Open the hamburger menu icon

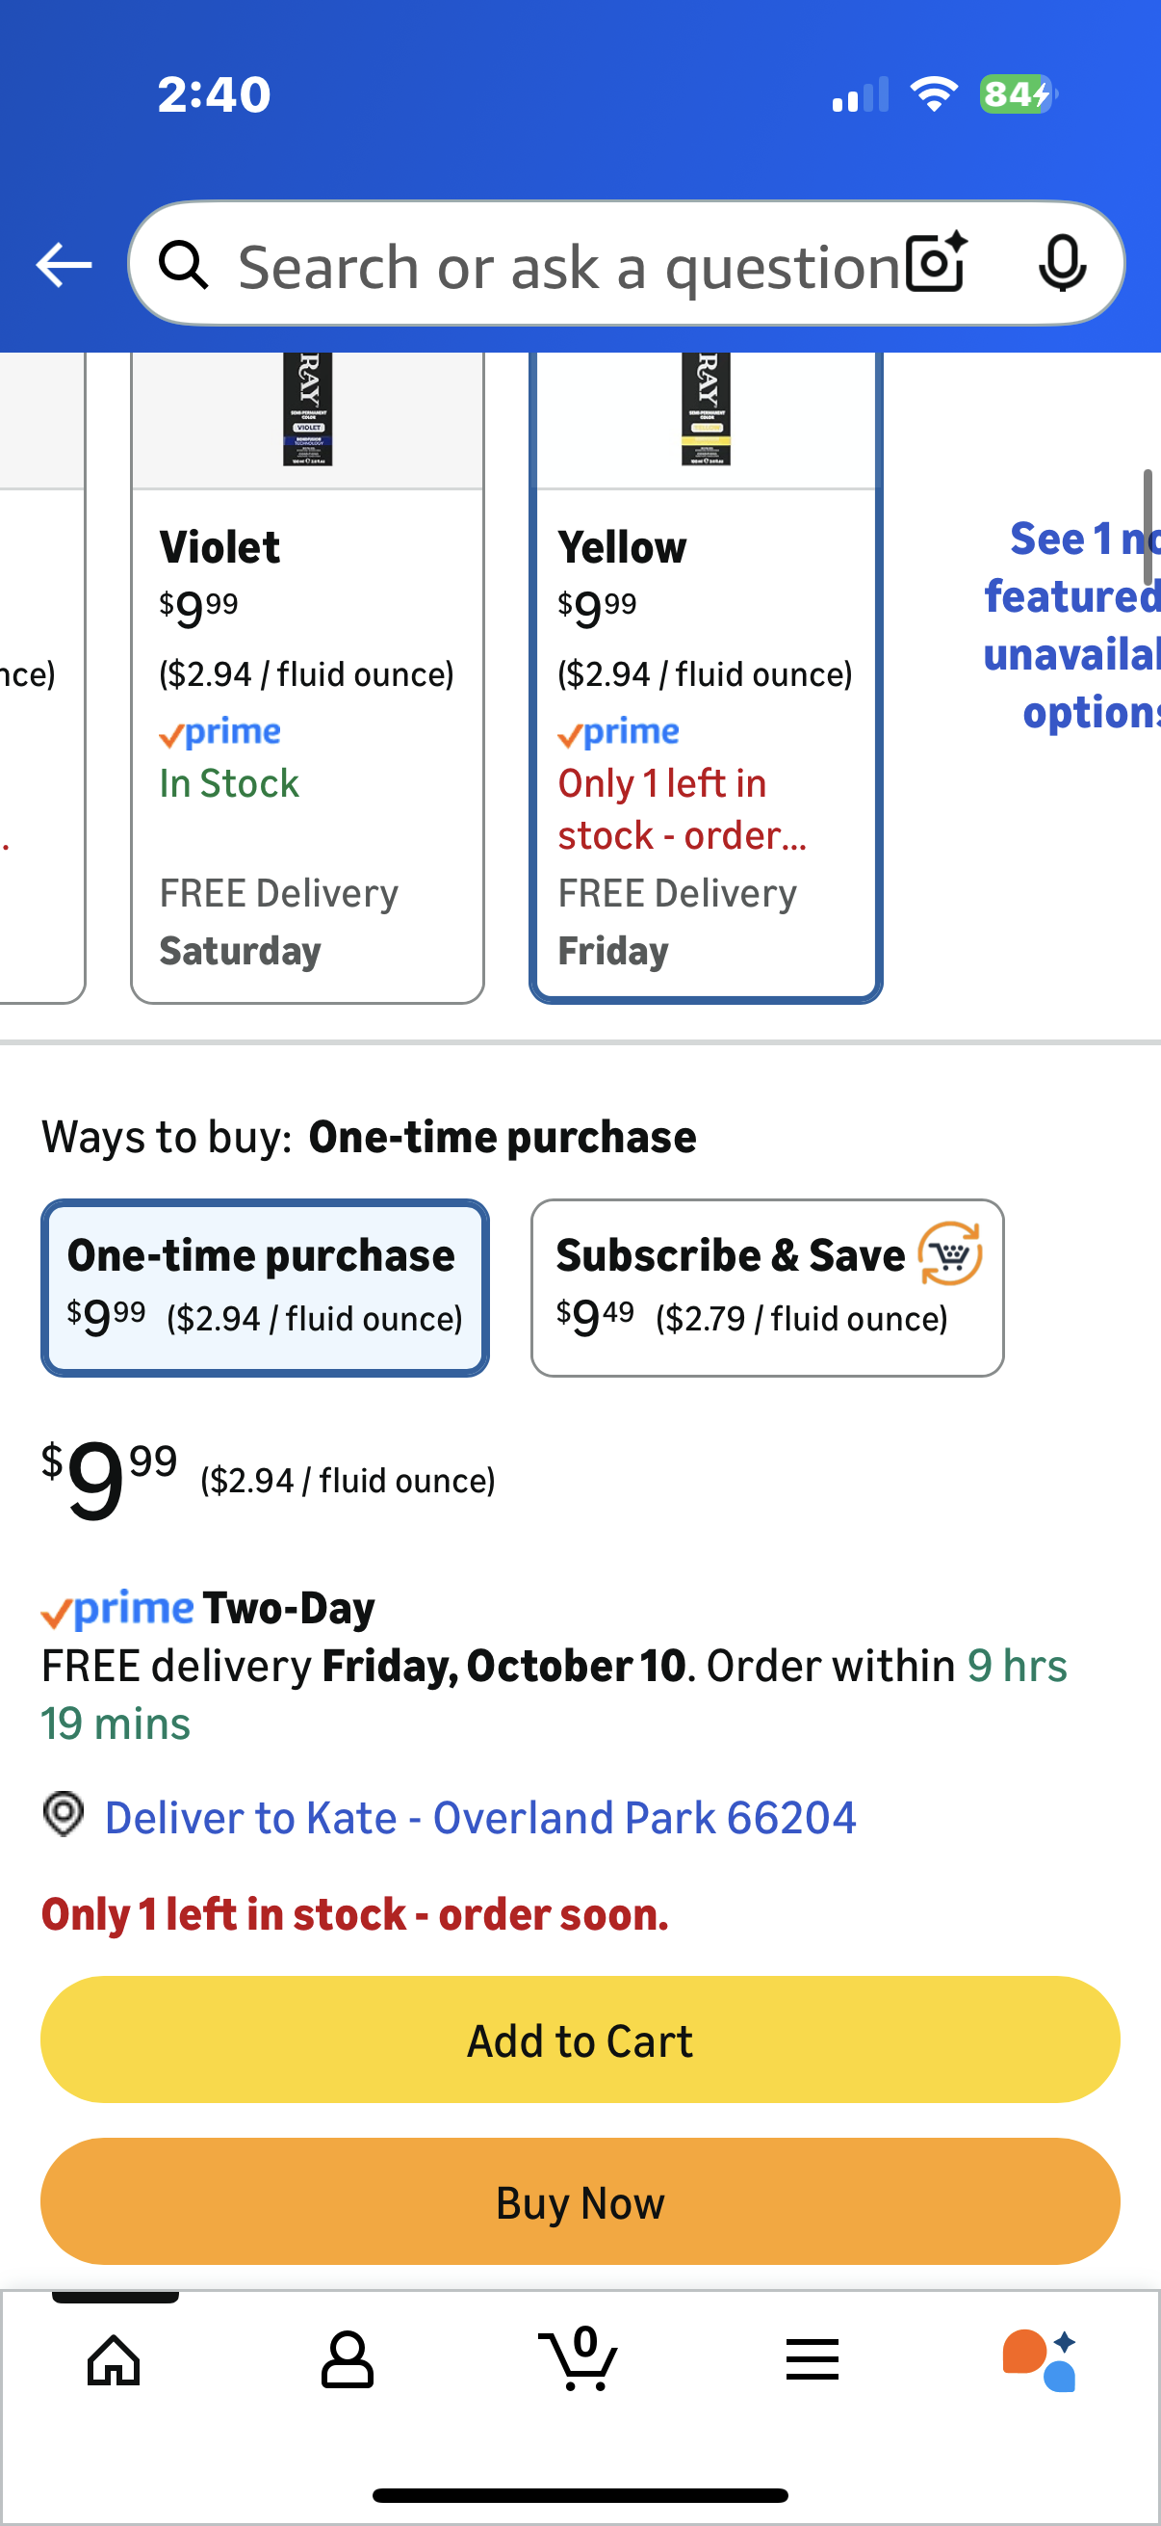(812, 2359)
